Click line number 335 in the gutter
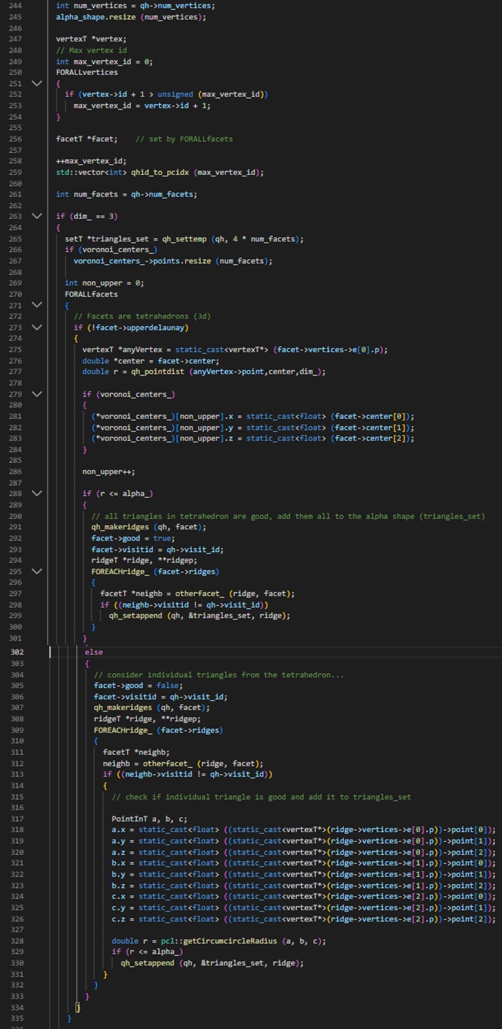Viewport: 502px width, 1029px height. pos(16,1018)
